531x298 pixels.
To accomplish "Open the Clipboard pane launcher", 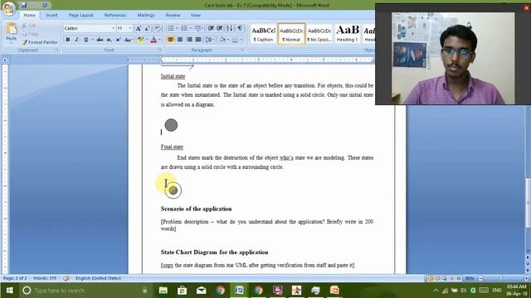I will tap(57, 50).
